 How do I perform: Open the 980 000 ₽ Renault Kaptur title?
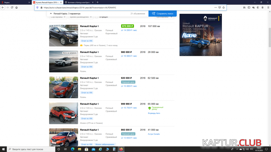89,52
